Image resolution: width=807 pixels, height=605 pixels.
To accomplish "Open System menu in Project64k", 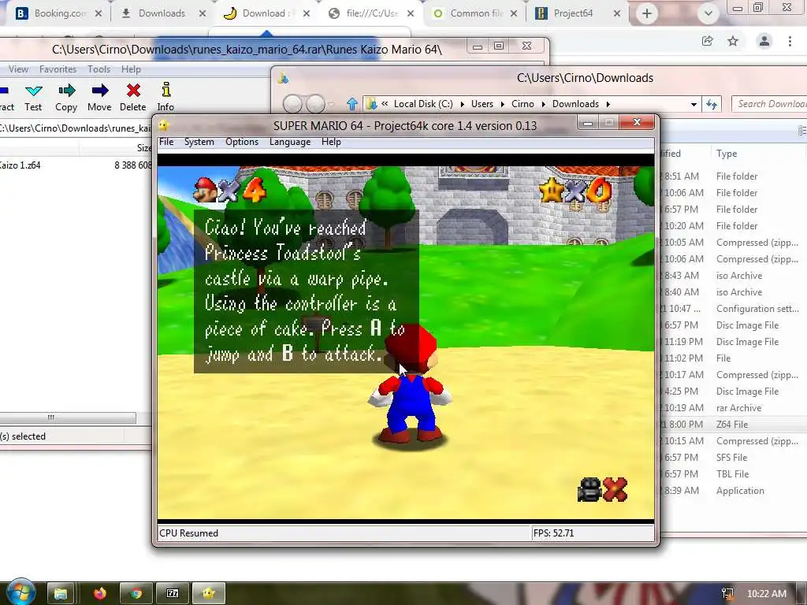I will pos(199,142).
